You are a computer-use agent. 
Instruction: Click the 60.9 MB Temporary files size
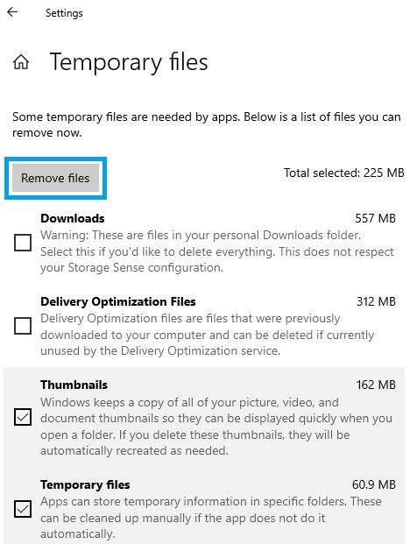[374, 484]
